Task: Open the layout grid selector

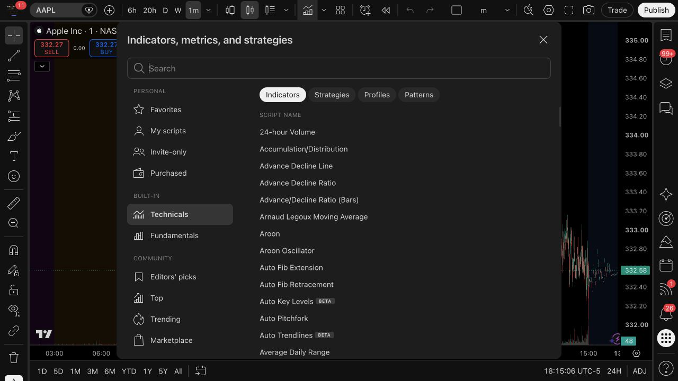Action: pos(340,10)
